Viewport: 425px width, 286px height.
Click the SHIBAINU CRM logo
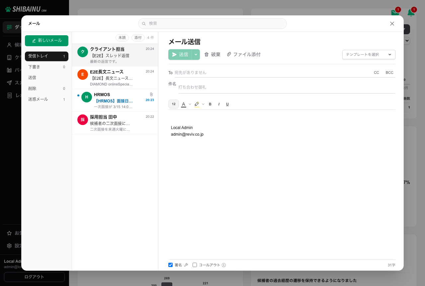pos(26,9)
